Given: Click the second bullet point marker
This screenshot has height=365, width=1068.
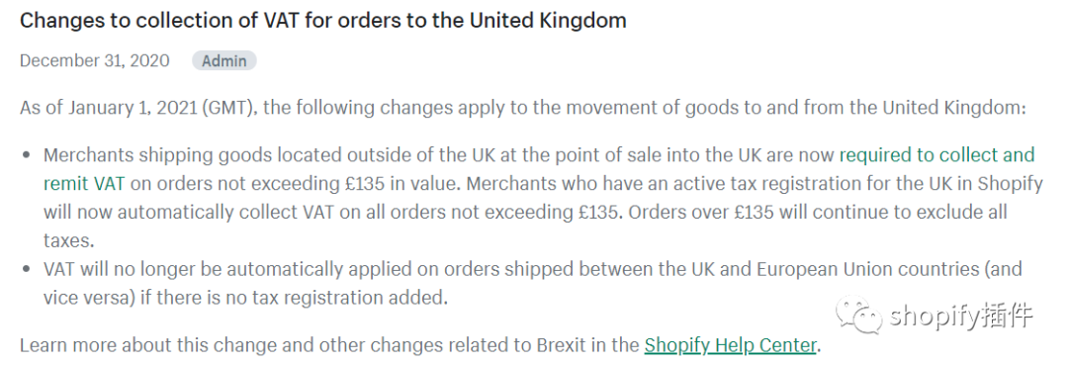Looking at the screenshot, I should (x=27, y=269).
